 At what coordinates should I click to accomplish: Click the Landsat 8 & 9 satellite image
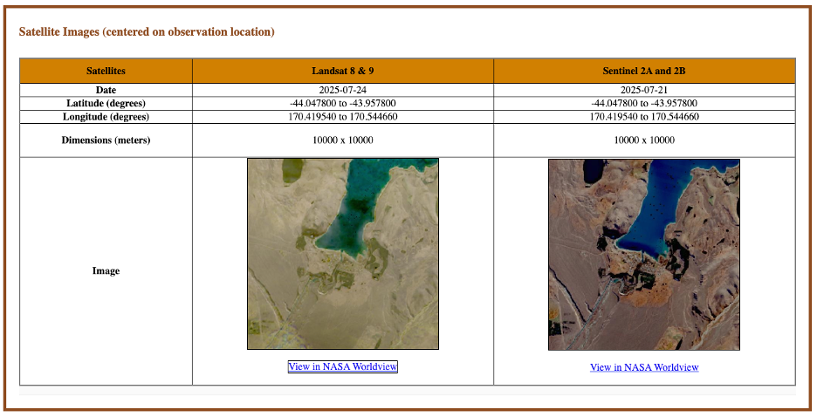pos(343,254)
